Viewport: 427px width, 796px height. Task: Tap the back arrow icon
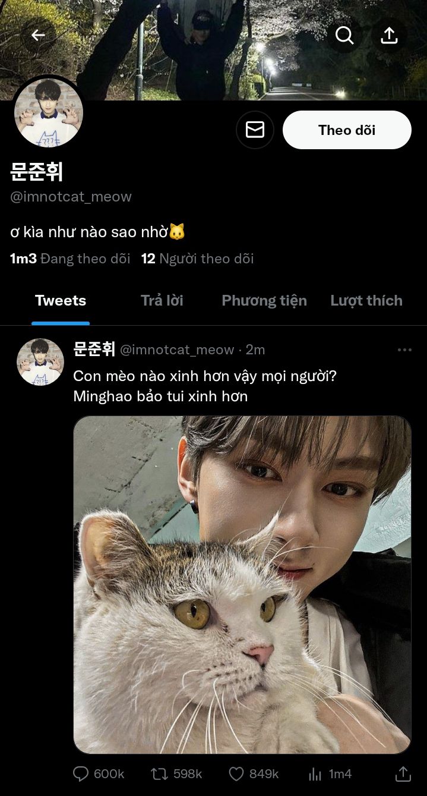[38, 36]
